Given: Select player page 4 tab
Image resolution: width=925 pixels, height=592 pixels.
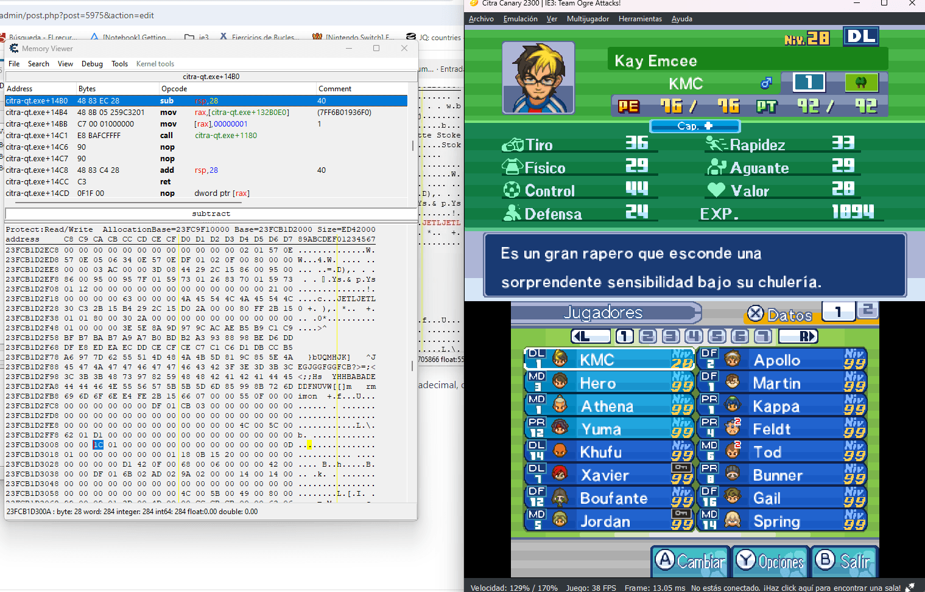Looking at the screenshot, I should pos(694,336).
